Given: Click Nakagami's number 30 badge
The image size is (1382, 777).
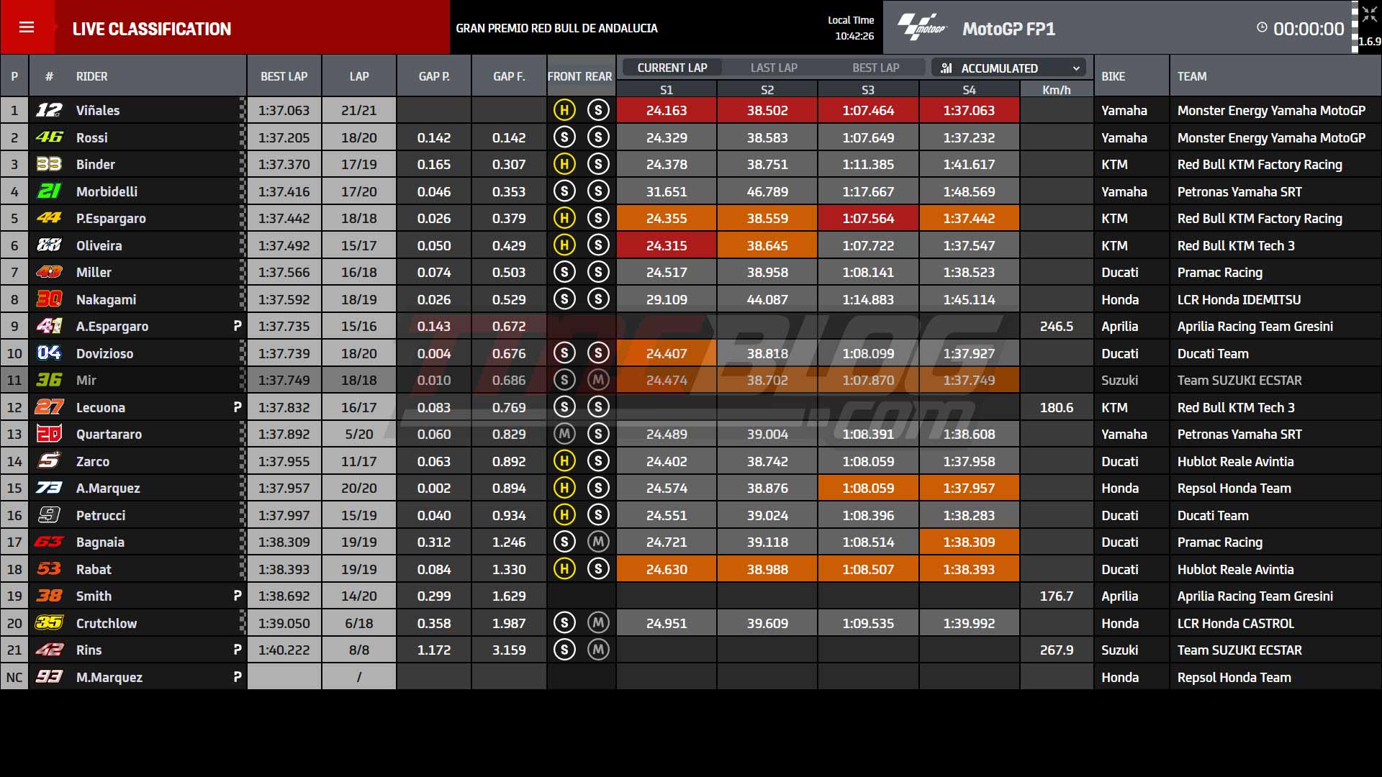Looking at the screenshot, I should (49, 299).
